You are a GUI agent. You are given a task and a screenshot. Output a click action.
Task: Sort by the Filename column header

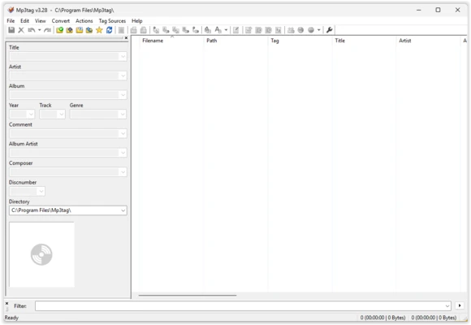click(x=171, y=41)
